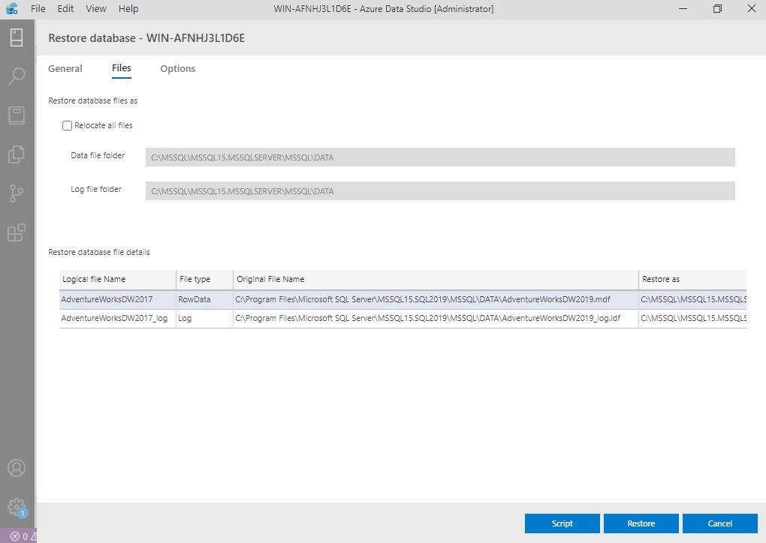This screenshot has width=766, height=543.
Task: Click the Script button
Action: point(562,523)
